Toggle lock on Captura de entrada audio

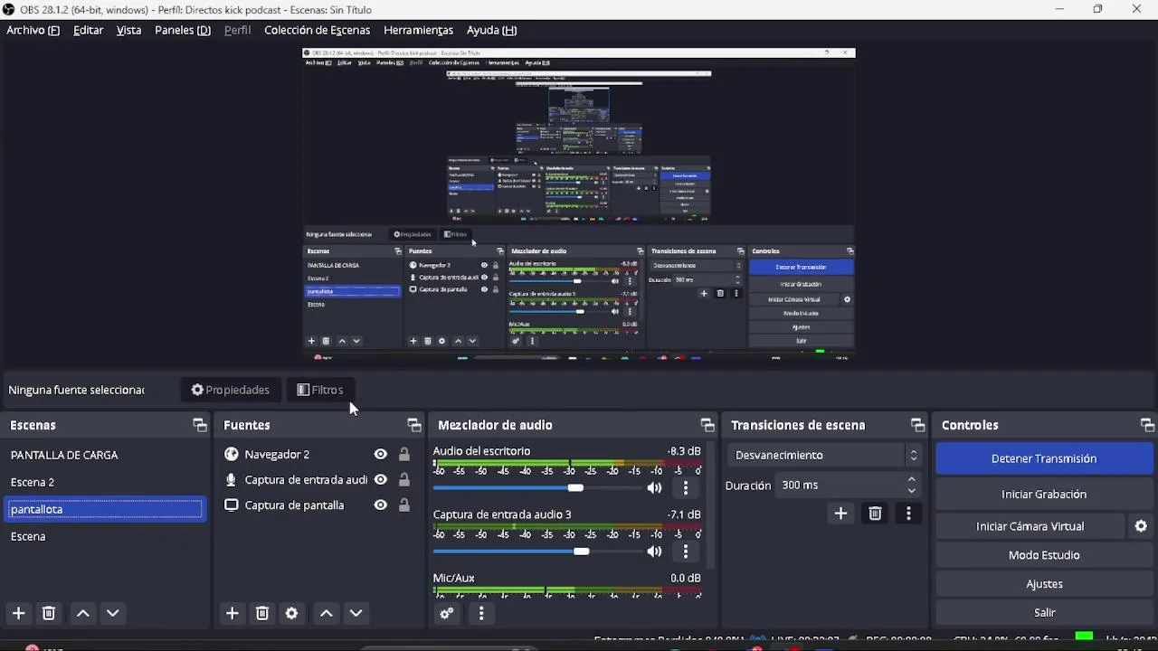(x=404, y=479)
